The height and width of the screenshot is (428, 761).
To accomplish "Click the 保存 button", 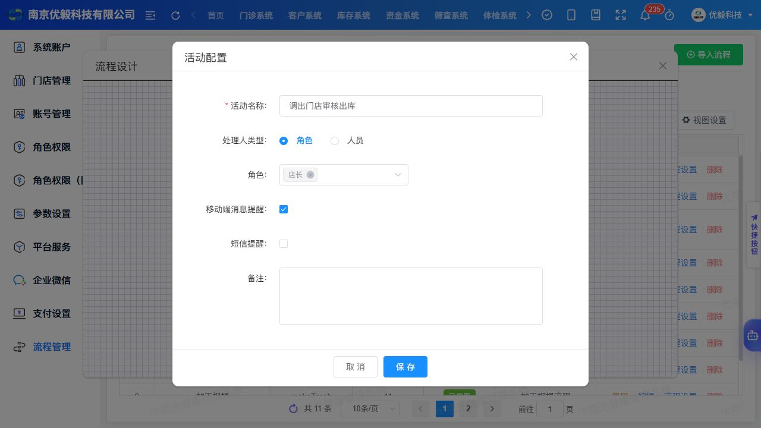I will (x=405, y=367).
